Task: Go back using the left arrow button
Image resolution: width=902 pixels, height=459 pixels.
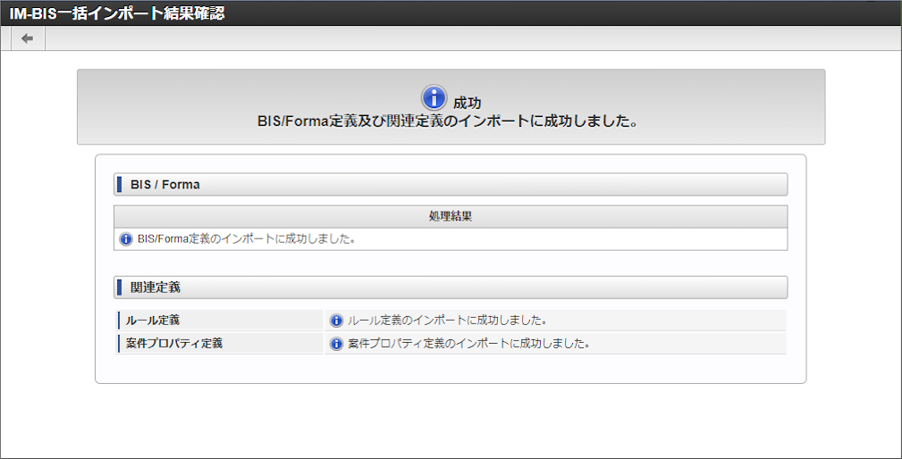Action: point(28,38)
